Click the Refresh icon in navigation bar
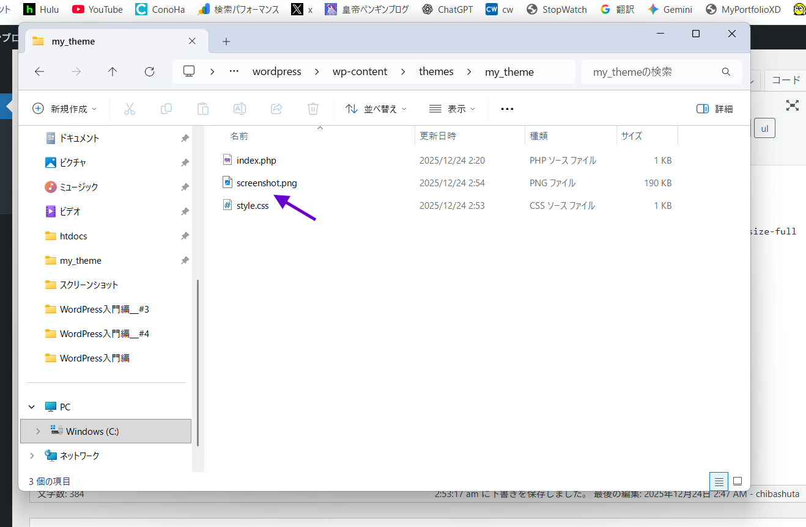806x527 pixels. 149,71
